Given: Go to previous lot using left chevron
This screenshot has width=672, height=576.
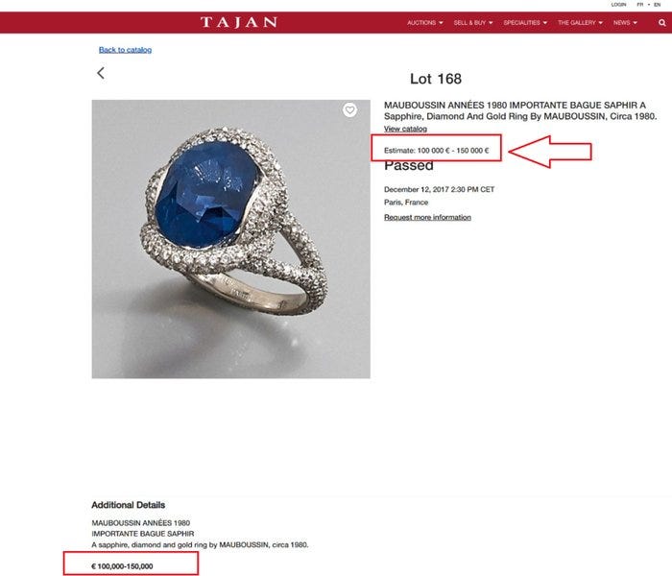Looking at the screenshot, I should (x=101, y=73).
